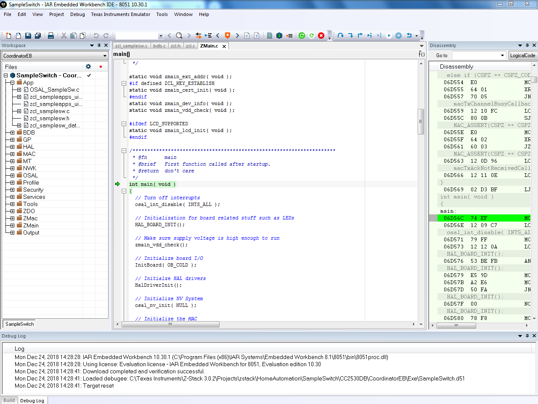Click the Step Over debug icon
This screenshot has width=538, height=404.
[x=341, y=36]
